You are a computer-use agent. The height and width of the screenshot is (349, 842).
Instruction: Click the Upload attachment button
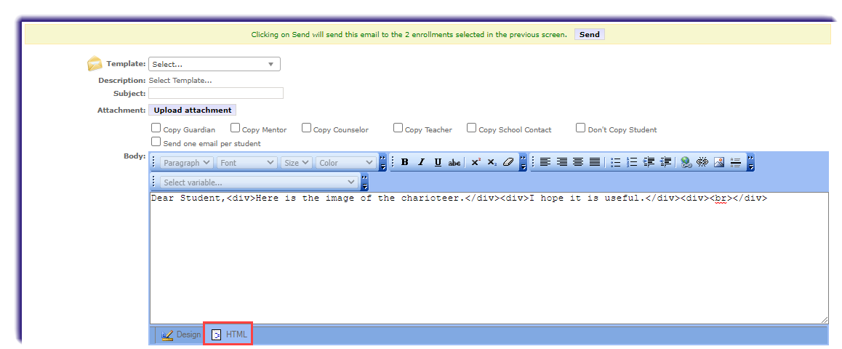point(192,110)
